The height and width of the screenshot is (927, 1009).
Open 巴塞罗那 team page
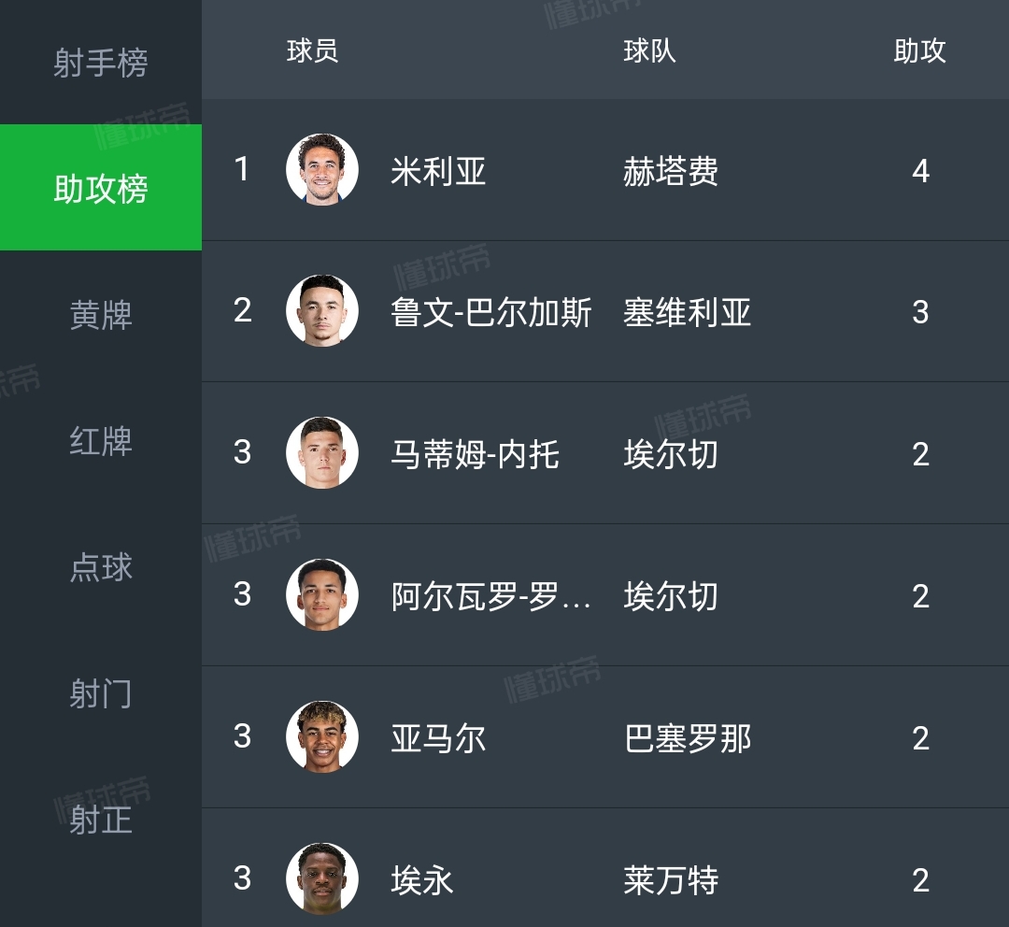(x=687, y=738)
